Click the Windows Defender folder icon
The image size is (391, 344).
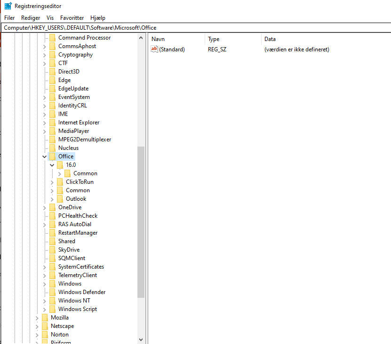52,292
